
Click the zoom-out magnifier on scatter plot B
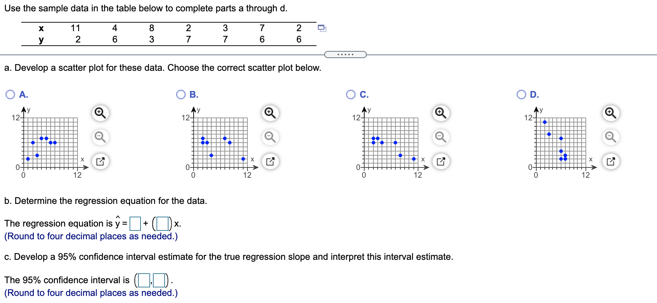pos(269,137)
